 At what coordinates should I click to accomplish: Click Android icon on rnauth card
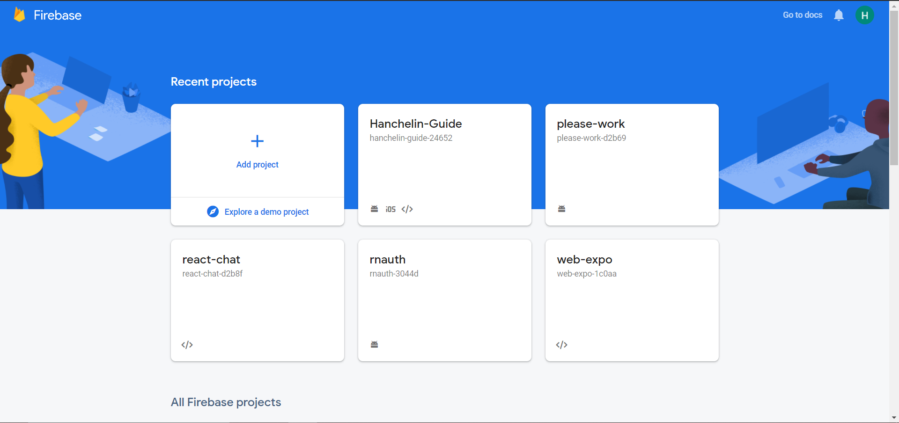pos(374,344)
